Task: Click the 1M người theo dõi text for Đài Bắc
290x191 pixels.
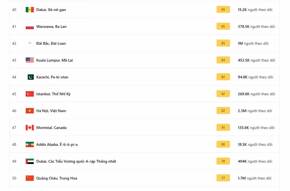Action: (253, 43)
